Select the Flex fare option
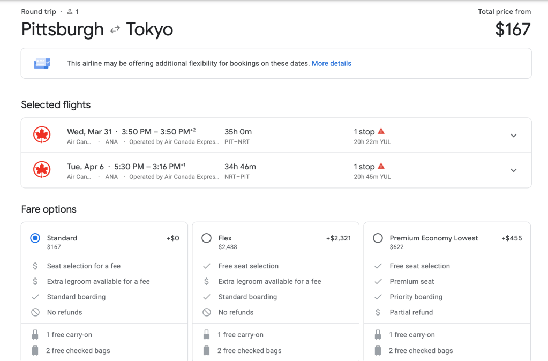 pos(207,238)
